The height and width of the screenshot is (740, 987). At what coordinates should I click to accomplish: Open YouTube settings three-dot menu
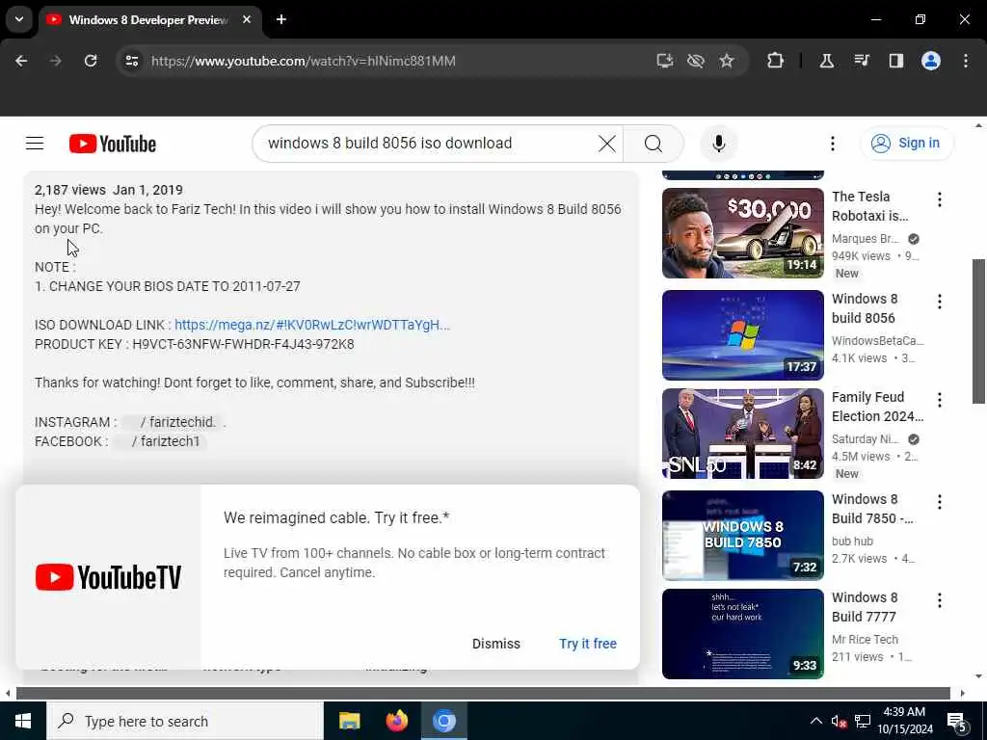click(x=832, y=144)
